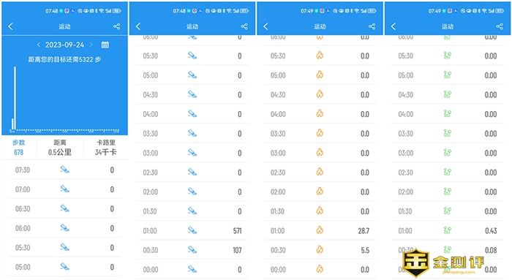Image resolution: width=512 pixels, height=280 pixels.
Task: Tap the shoe icon in the 07:30 row
Action: point(64,170)
